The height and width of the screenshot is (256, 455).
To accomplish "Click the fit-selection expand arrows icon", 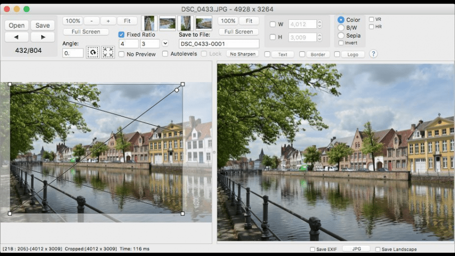I will tap(108, 53).
